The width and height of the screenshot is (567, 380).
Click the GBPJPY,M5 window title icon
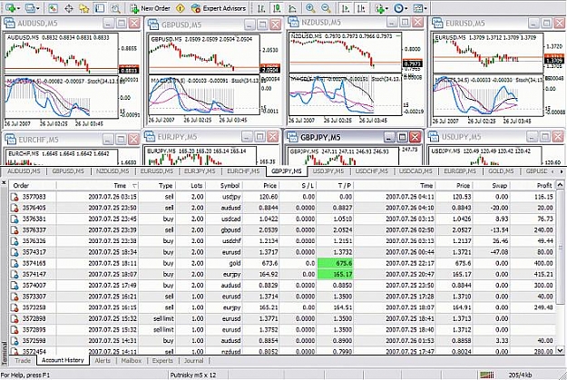[292, 137]
